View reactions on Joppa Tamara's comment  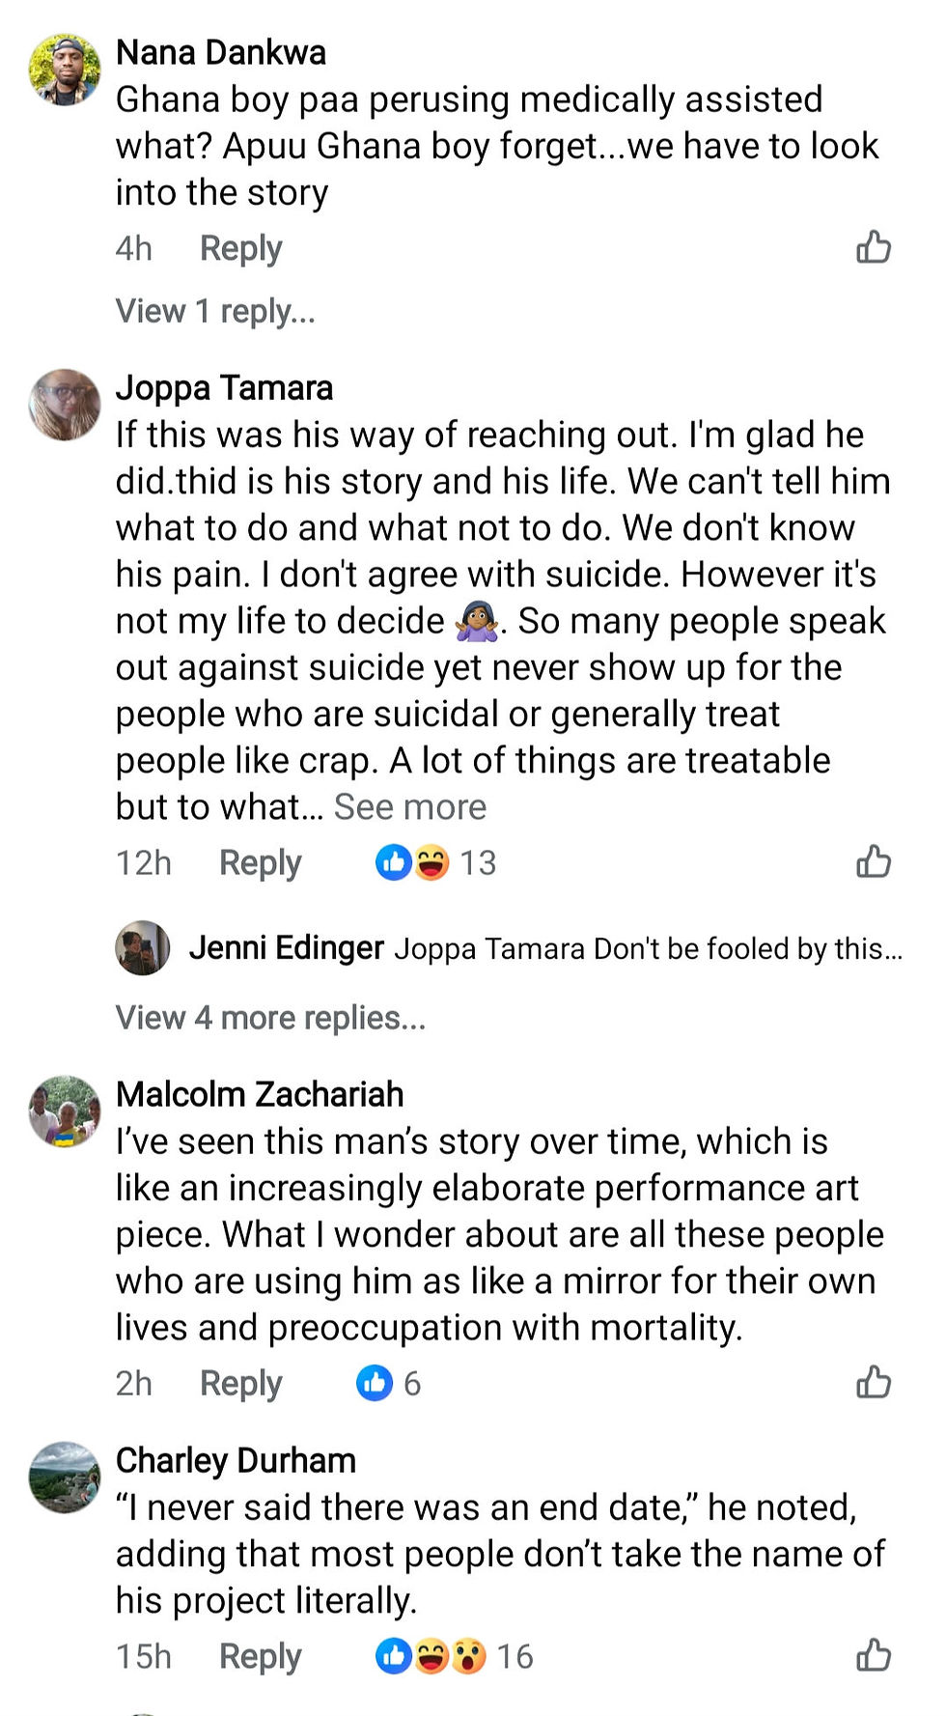(435, 862)
